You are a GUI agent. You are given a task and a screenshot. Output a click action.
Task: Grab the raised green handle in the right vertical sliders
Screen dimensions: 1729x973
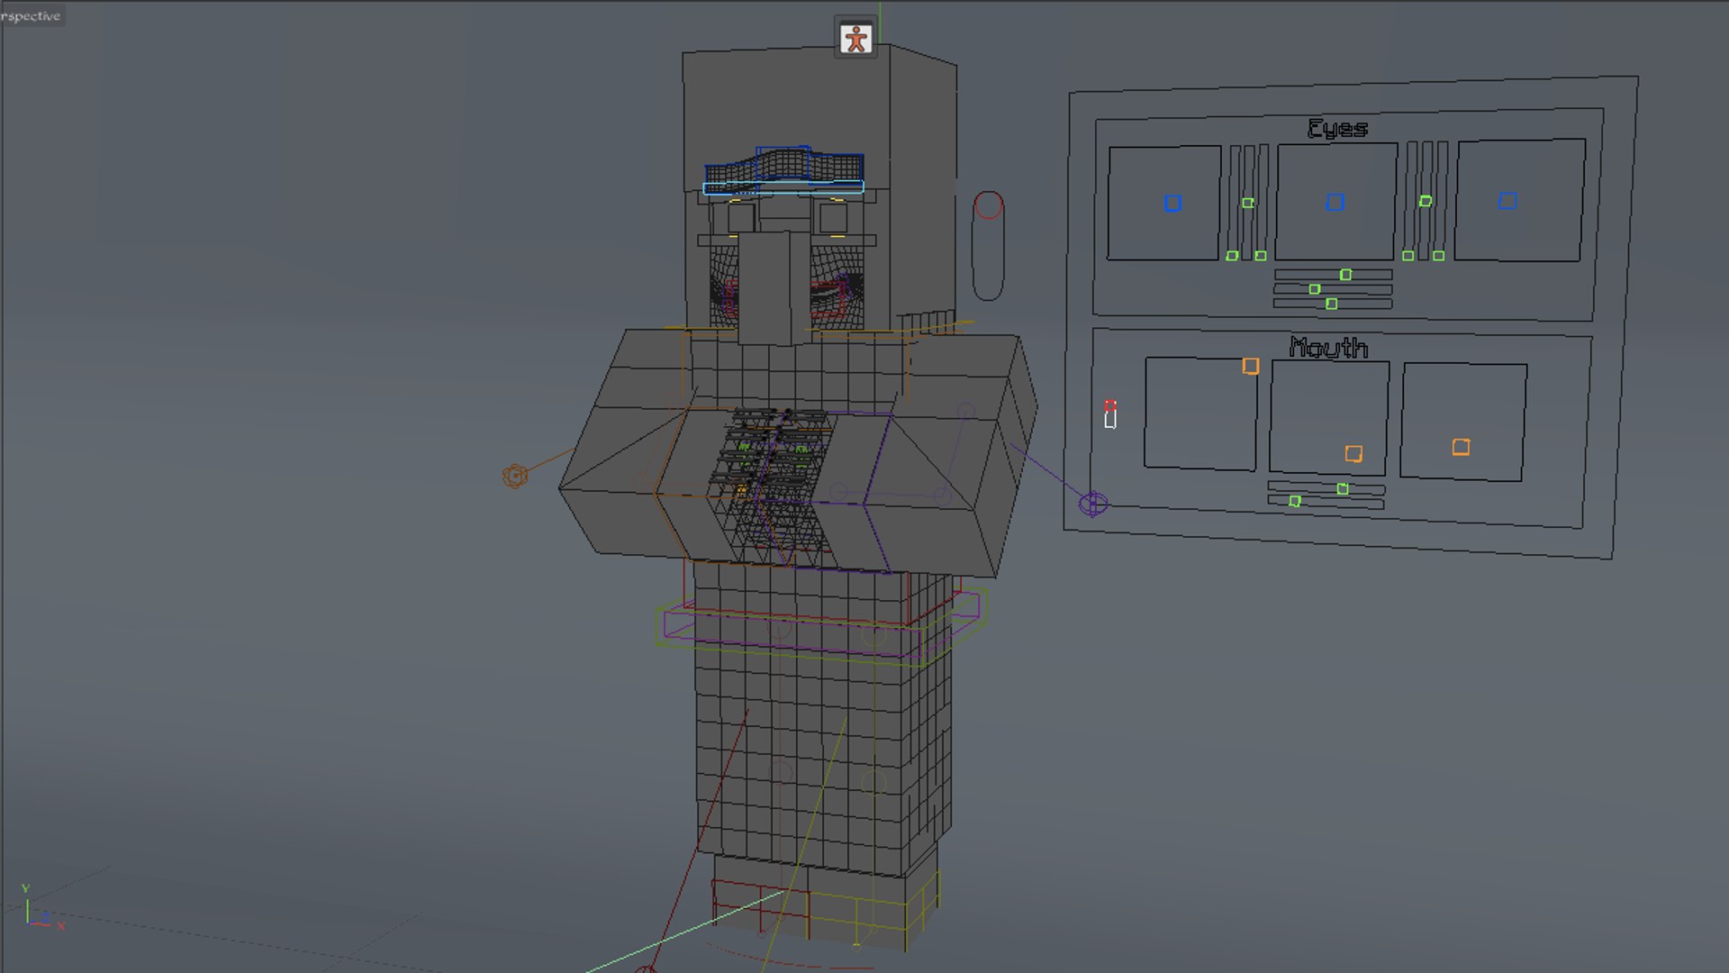coord(1426,201)
